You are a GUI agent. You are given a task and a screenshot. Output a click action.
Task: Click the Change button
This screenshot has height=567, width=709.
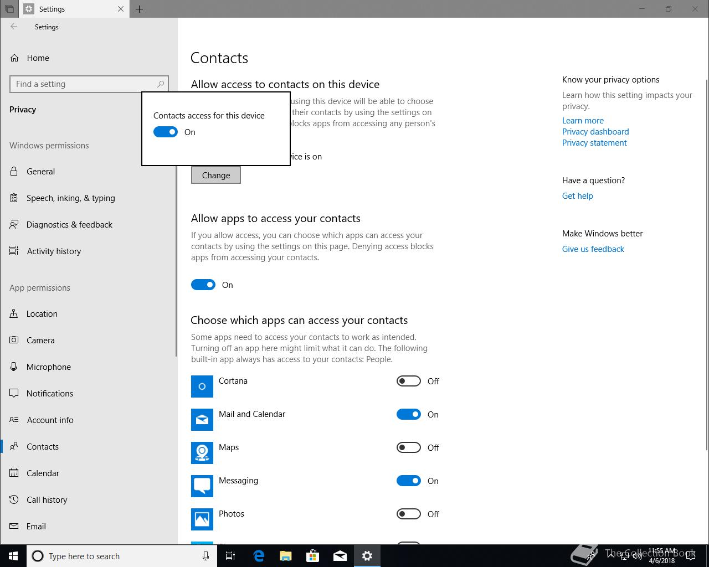click(x=216, y=175)
